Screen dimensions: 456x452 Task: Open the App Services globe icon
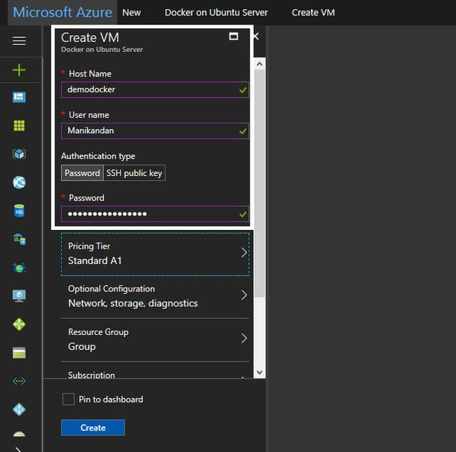[x=19, y=182]
